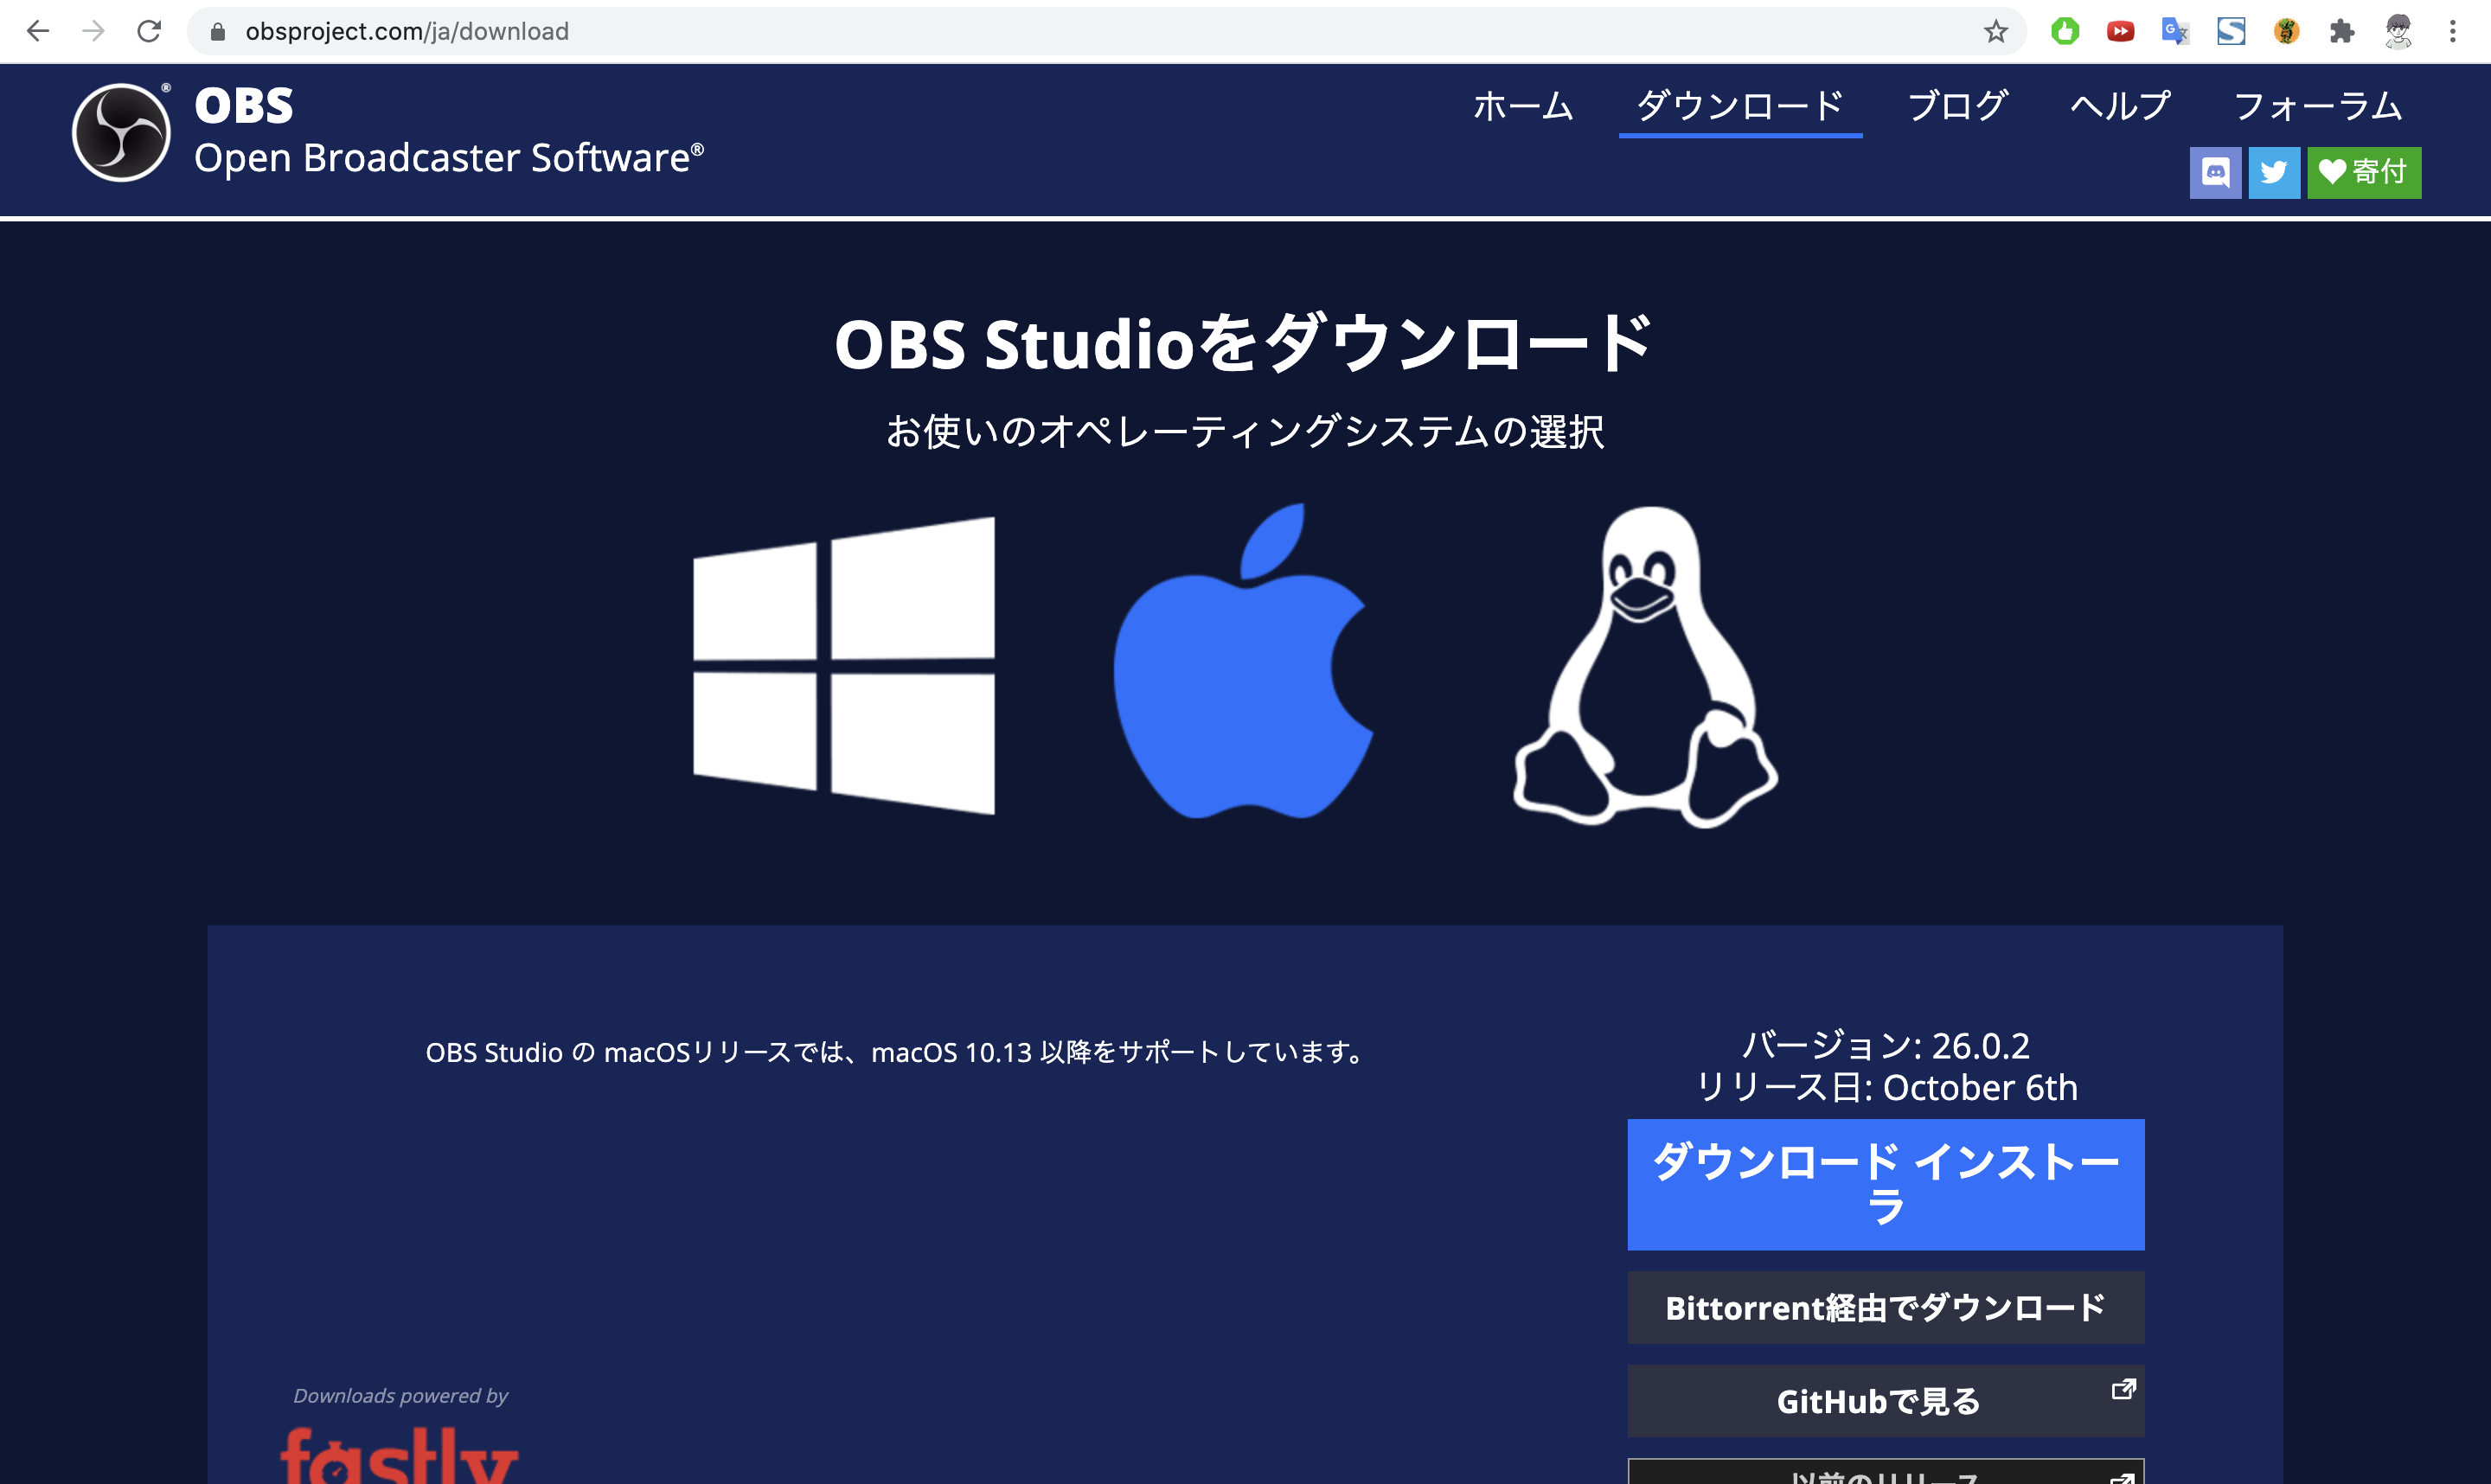This screenshot has height=1484, width=2491.
Task: View site info via lock icon
Action: point(218,32)
